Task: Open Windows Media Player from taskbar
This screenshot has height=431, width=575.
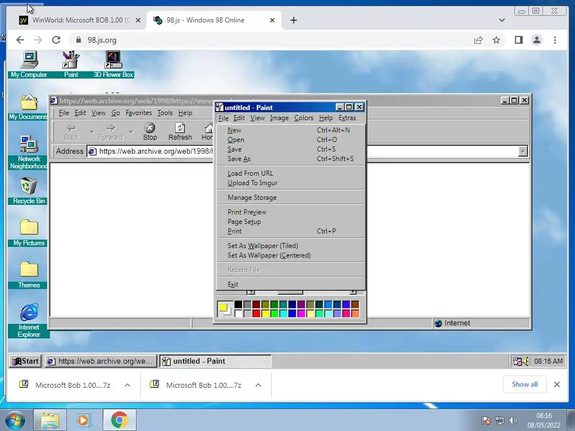Action: tap(84, 420)
